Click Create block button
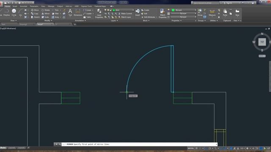Viewport: 271px width, 152px height. point(145,10)
